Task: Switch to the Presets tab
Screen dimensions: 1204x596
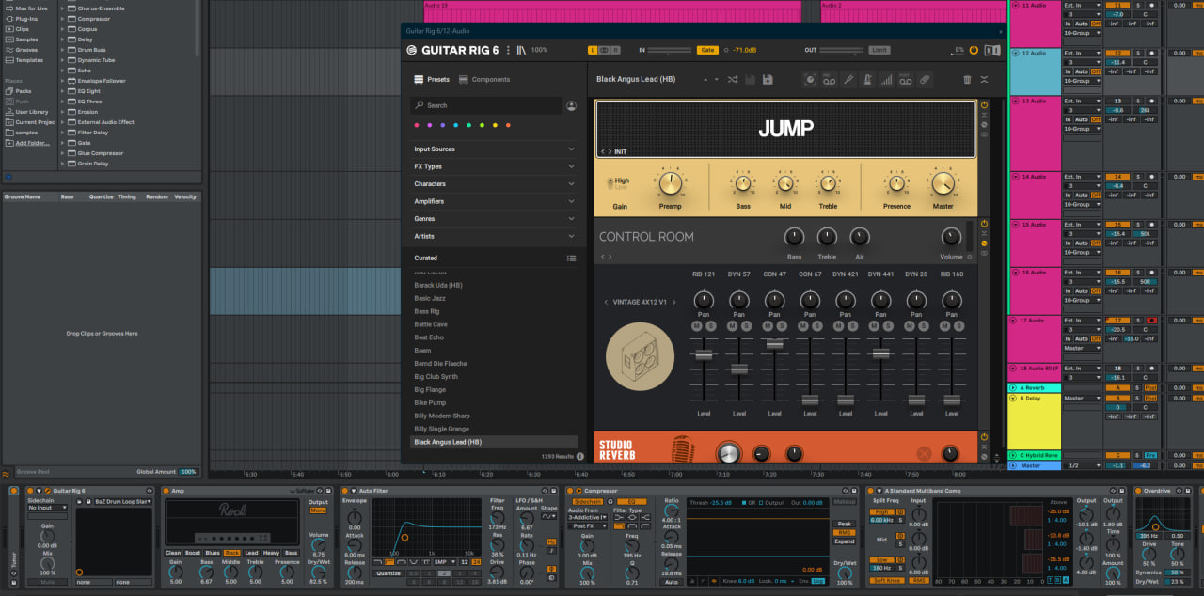Action: pyautogui.click(x=432, y=80)
